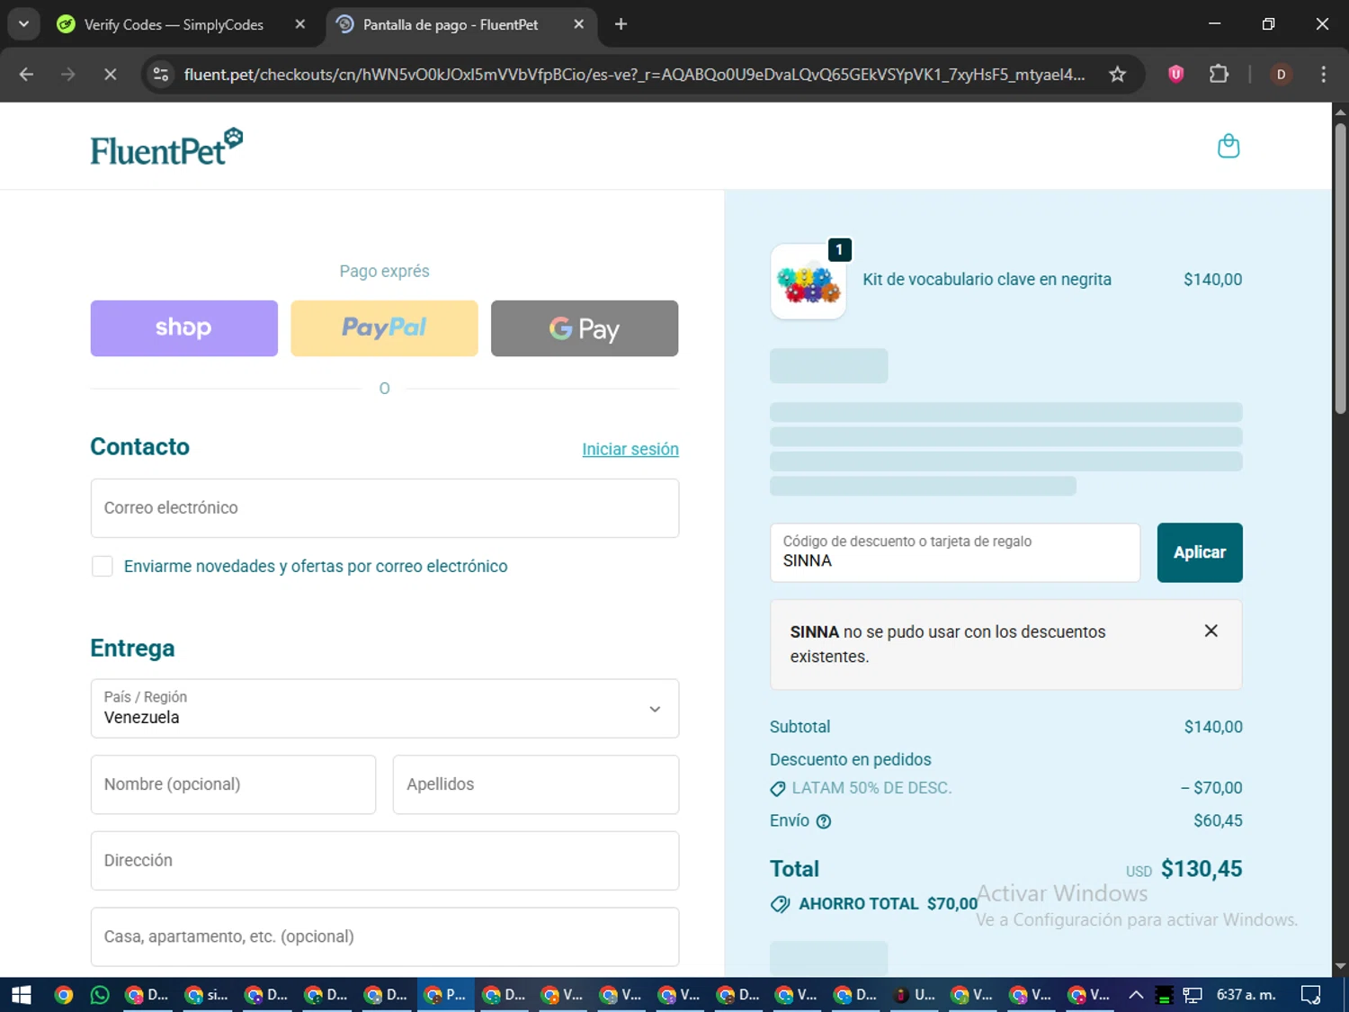Open the pinned Chrome taskbar icon
1349x1012 pixels.
tap(63, 995)
